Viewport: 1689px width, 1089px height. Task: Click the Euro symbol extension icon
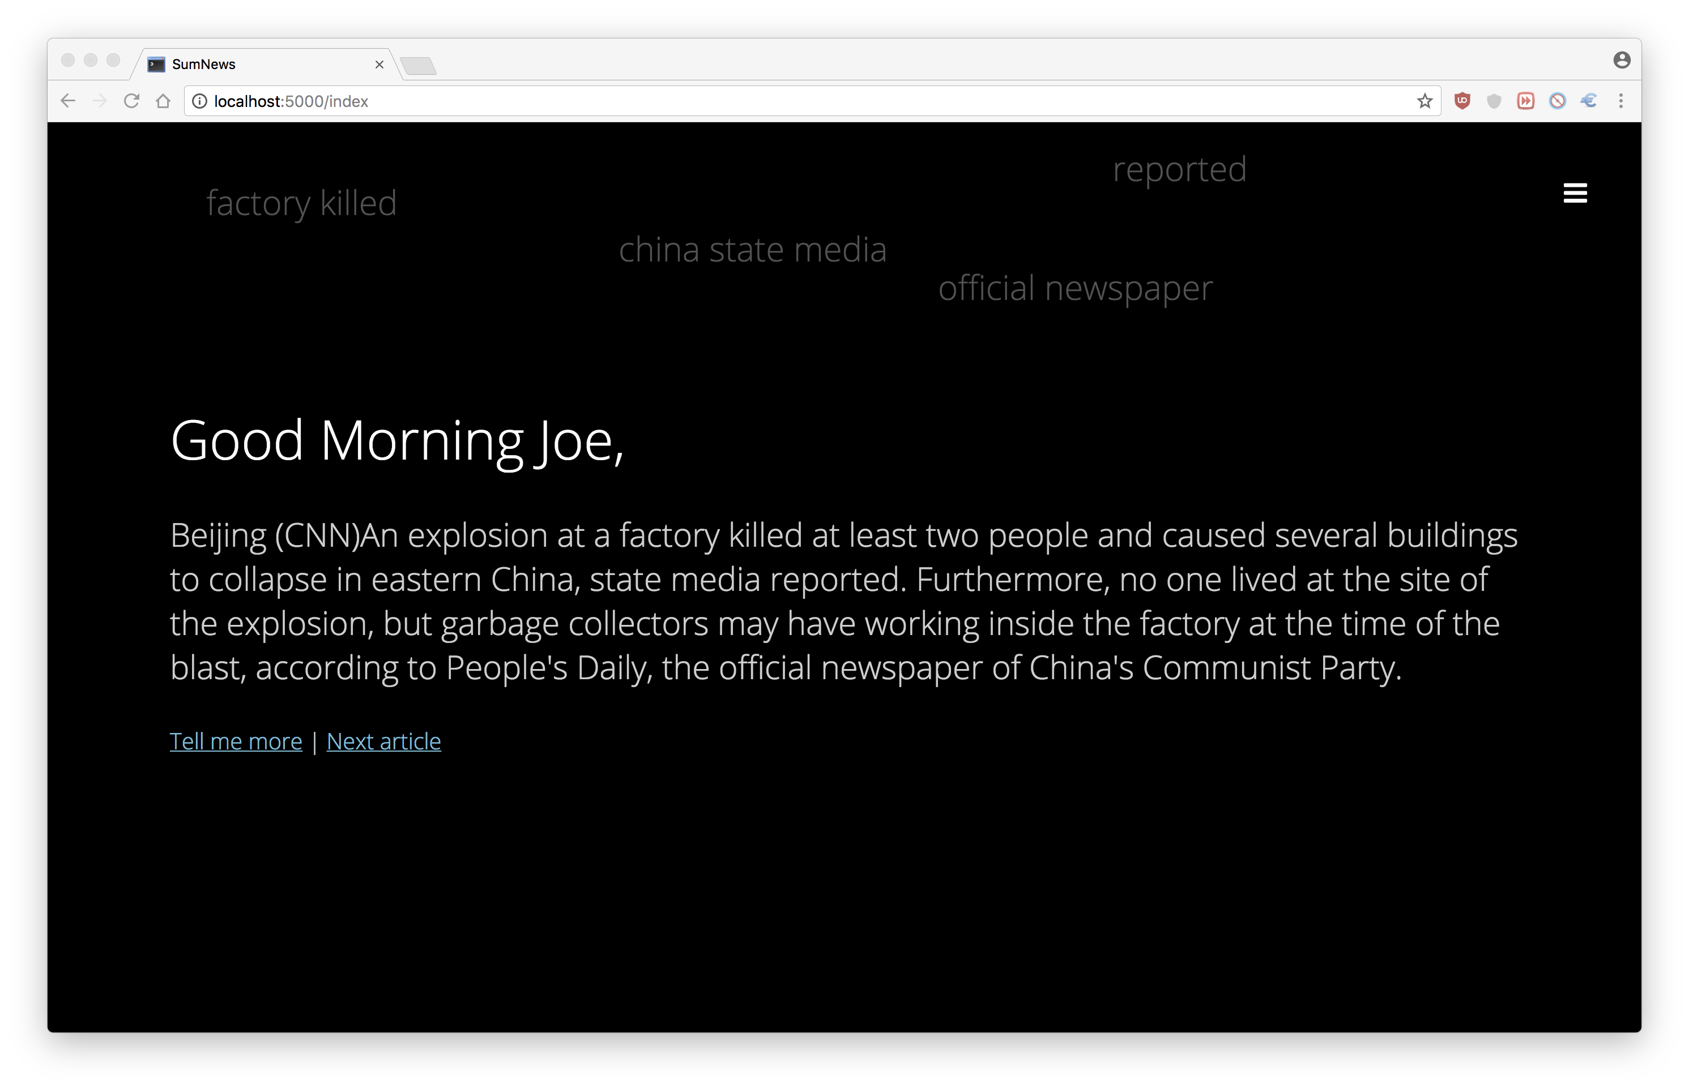pyautogui.click(x=1589, y=101)
